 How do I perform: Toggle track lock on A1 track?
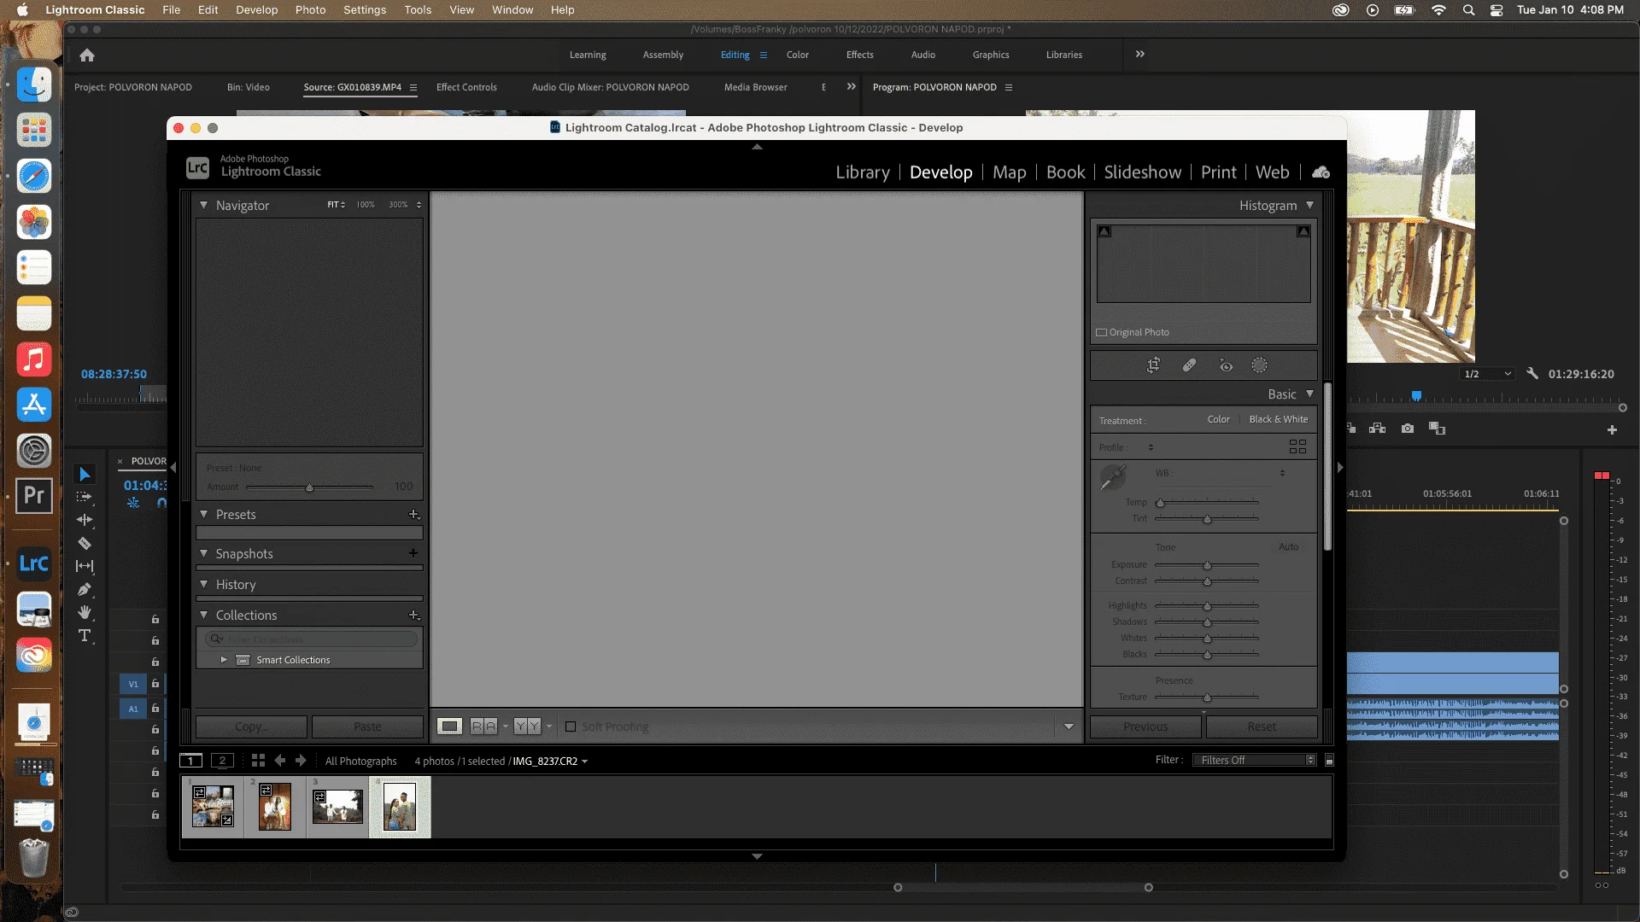pyautogui.click(x=155, y=709)
